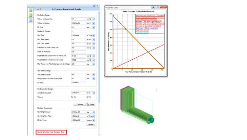The width and height of the screenshot is (247, 140).
Task: Click Operating Point legend entry
Action: click(142, 32)
